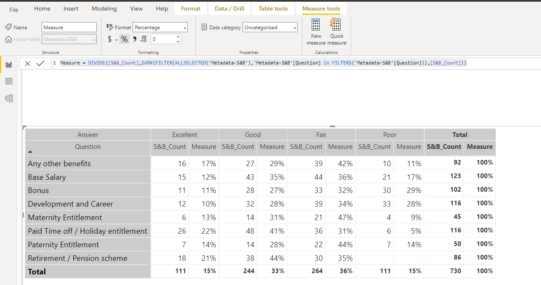The height and width of the screenshot is (285, 541).
Task: Click the Name tag icon
Action: tap(8, 27)
